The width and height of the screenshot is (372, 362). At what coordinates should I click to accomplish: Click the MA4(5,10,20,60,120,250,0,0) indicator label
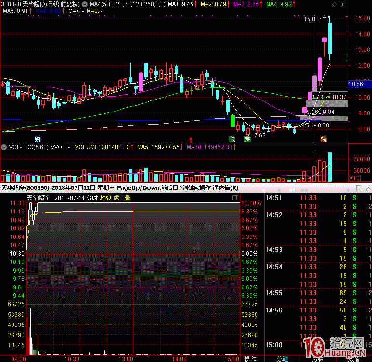(128, 4)
